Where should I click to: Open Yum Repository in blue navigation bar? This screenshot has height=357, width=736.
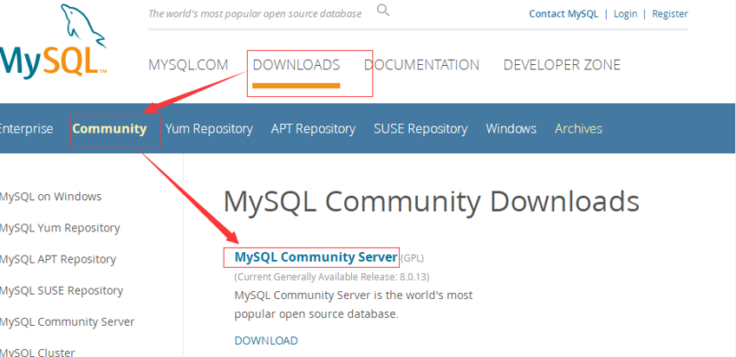point(209,129)
